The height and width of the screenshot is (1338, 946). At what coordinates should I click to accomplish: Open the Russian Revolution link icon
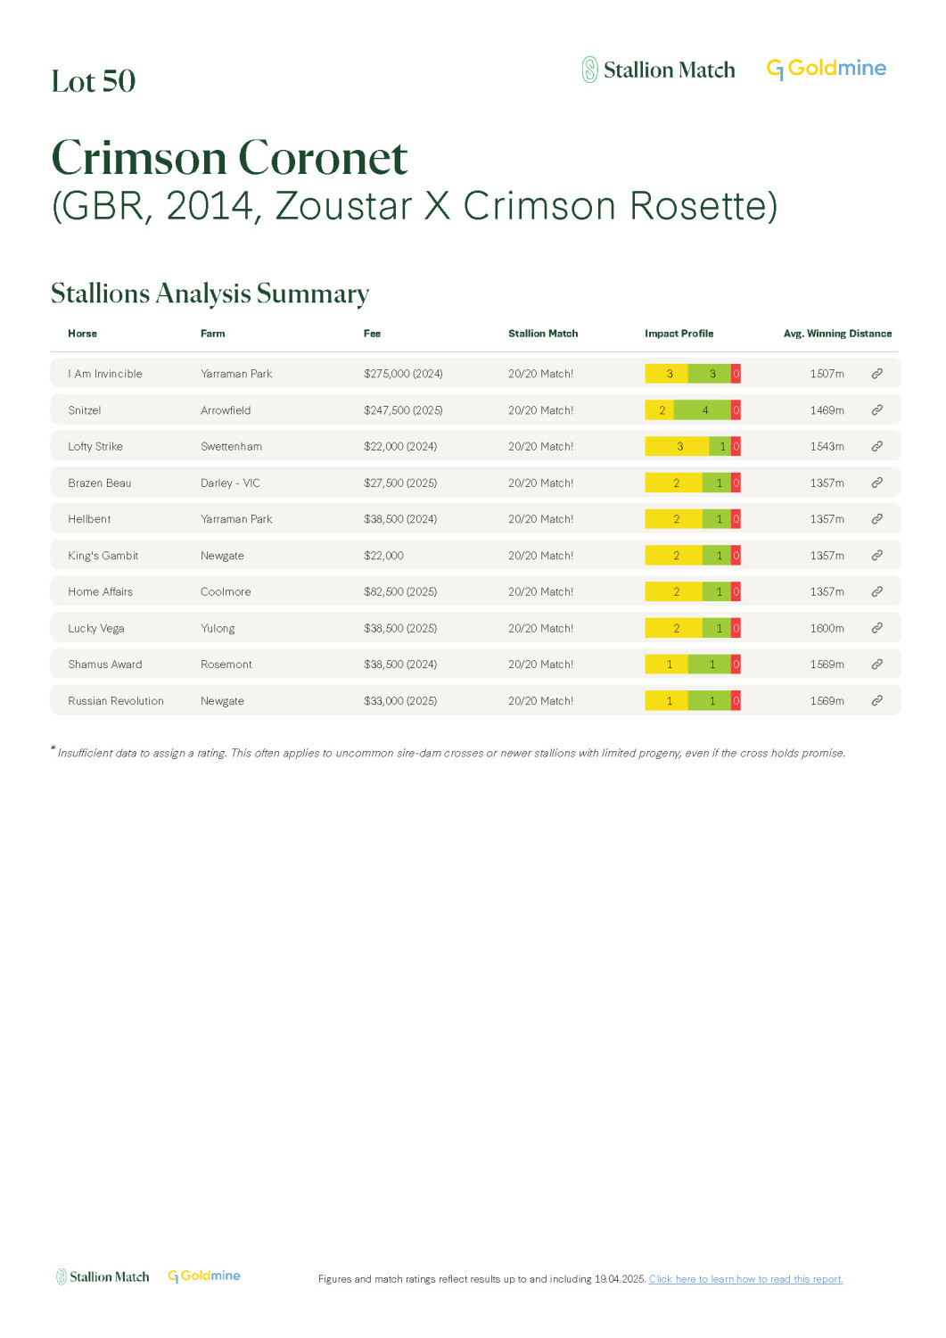coord(876,700)
